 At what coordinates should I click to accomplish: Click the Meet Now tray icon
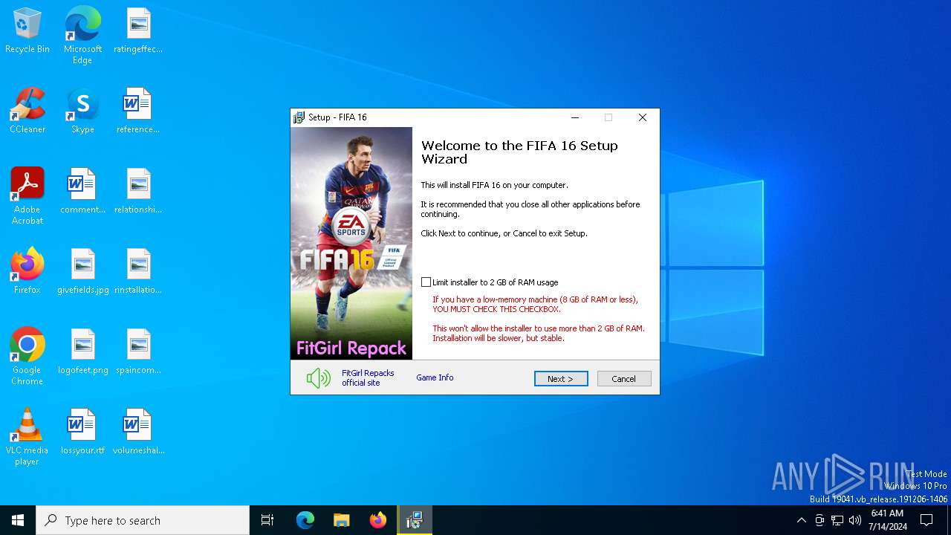[819, 520]
